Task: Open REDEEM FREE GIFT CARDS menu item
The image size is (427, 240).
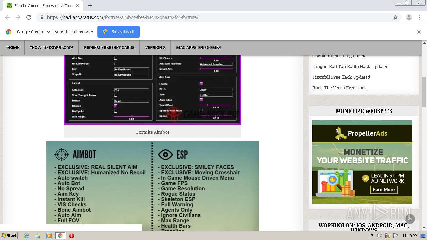Action: pos(109,47)
